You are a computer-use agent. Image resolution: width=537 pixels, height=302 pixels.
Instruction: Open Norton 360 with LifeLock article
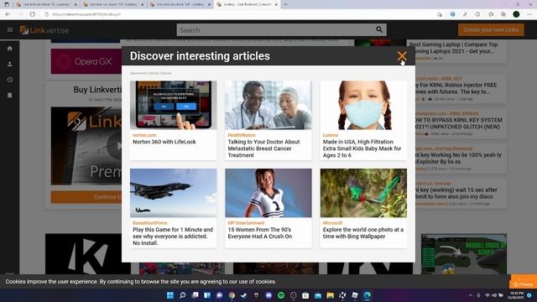[x=164, y=142]
